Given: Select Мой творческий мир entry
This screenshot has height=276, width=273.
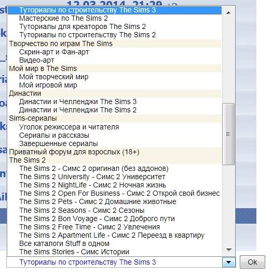Looking at the screenshot, I should [x=115, y=77].
